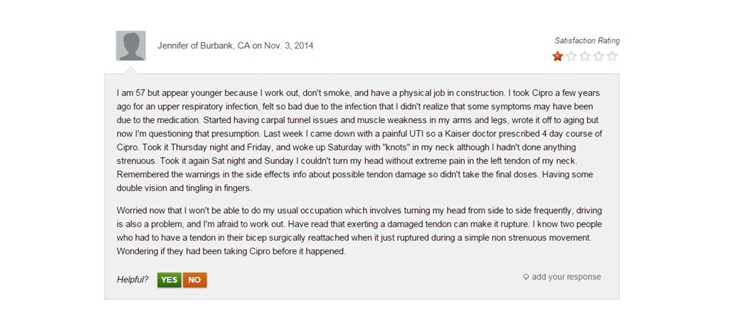
Task: Open the add your response link
Action: coord(567,277)
